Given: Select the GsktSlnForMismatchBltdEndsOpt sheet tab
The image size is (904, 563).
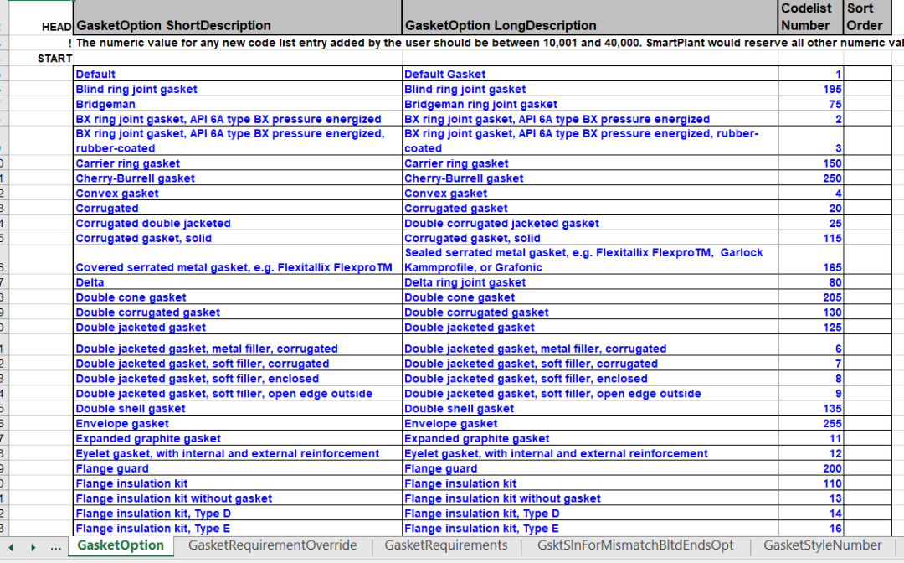Looking at the screenshot, I should click(634, 545).
